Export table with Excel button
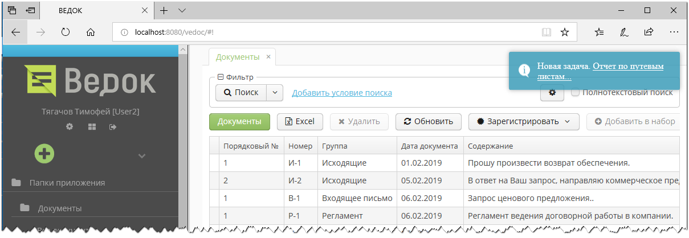Viewport: 689px width, 238px height. tap(300, 121)
